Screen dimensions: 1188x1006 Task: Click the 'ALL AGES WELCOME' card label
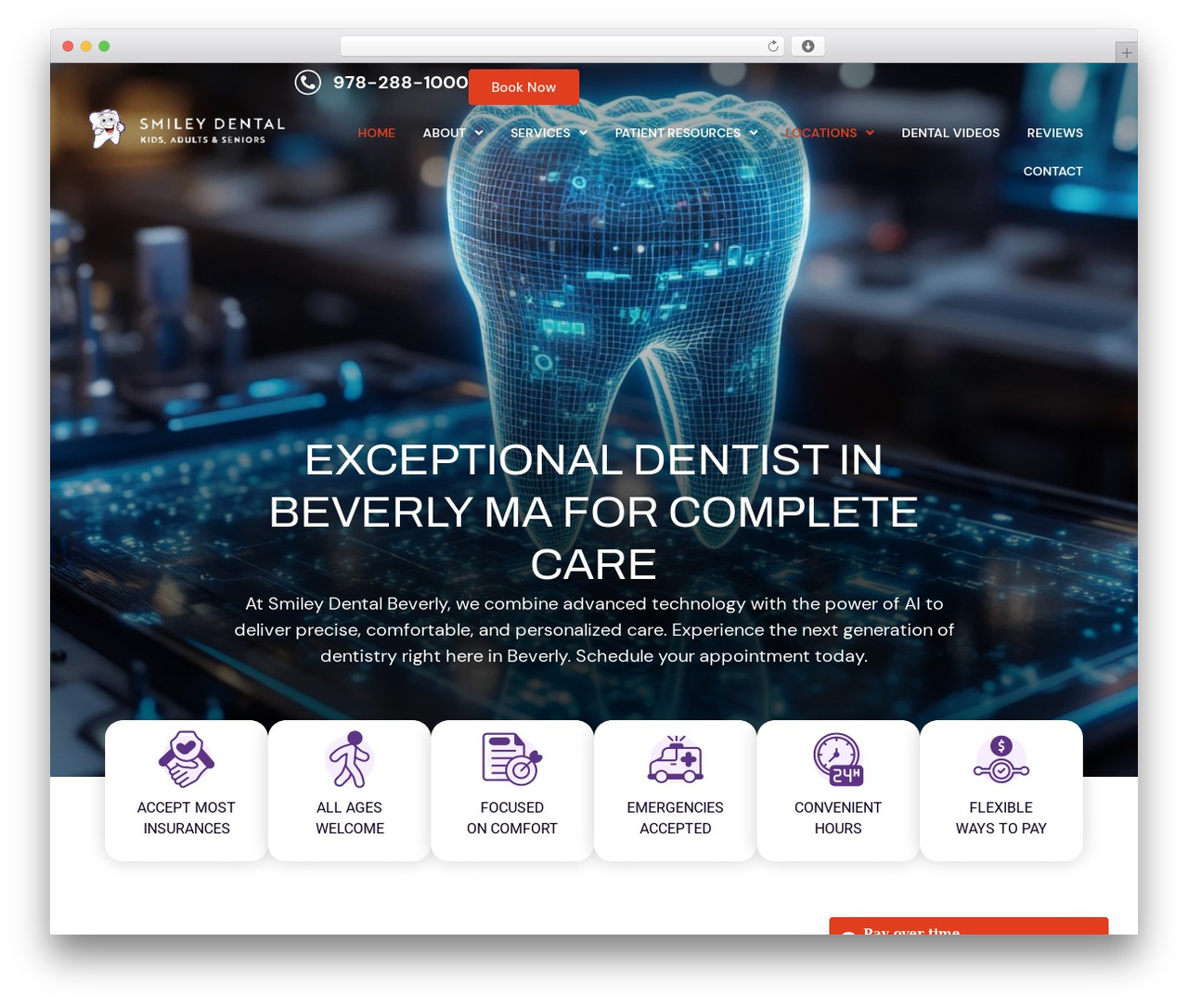(x=350, y=818)
